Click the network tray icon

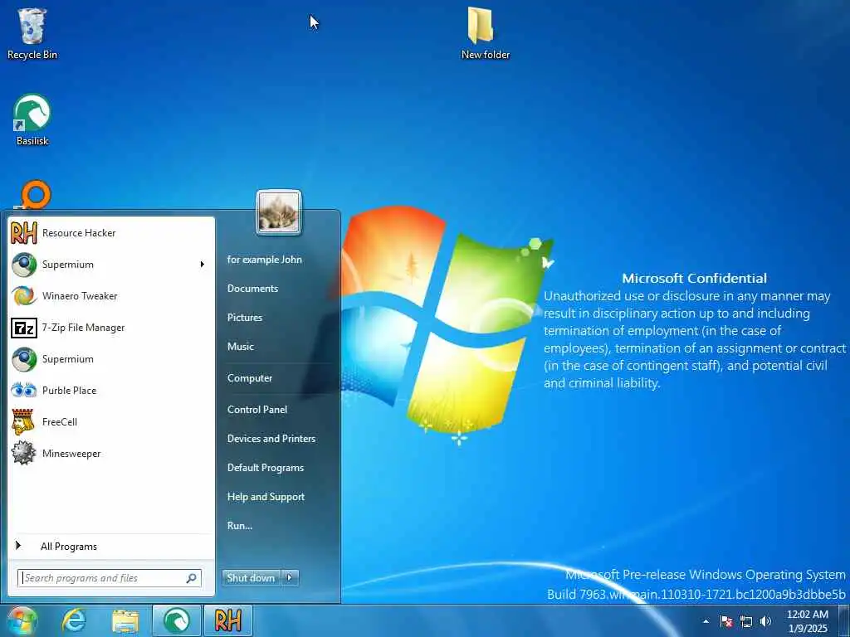click(746, 621)
